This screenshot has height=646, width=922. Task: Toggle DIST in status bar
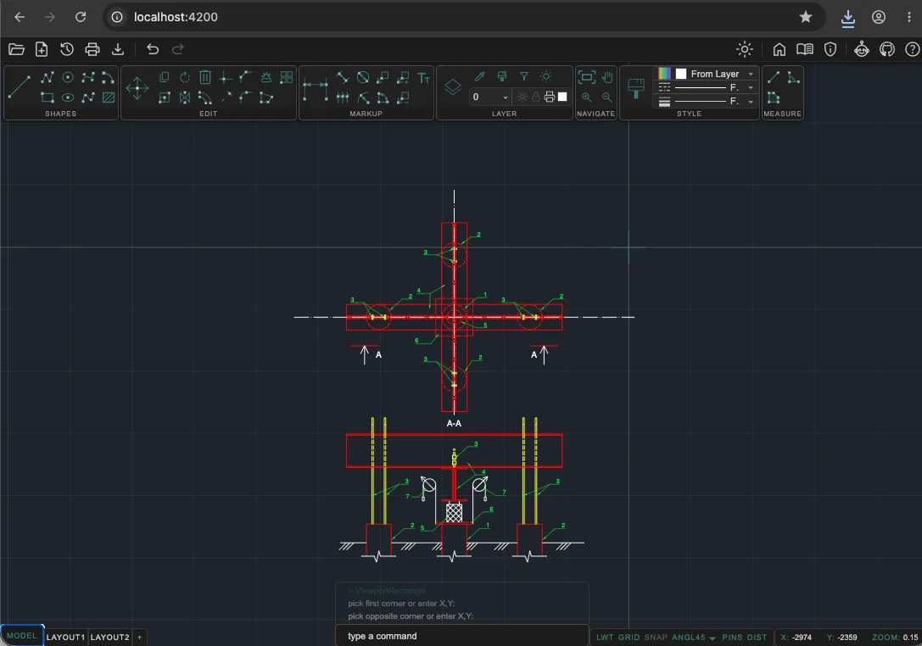pos(757,638)
